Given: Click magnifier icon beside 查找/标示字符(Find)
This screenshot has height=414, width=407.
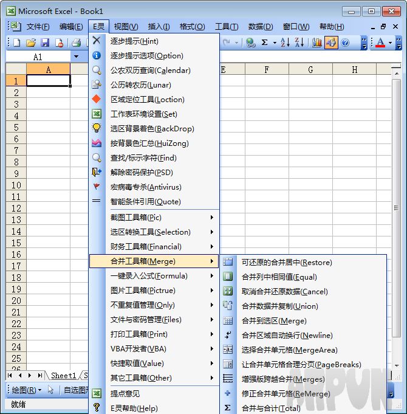Looking at the screenshot, I should point(97,158).
